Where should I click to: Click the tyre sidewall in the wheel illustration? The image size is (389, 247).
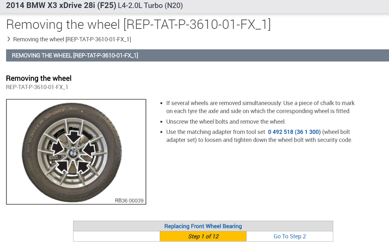32,167
